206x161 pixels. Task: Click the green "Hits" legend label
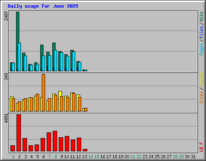201,17
